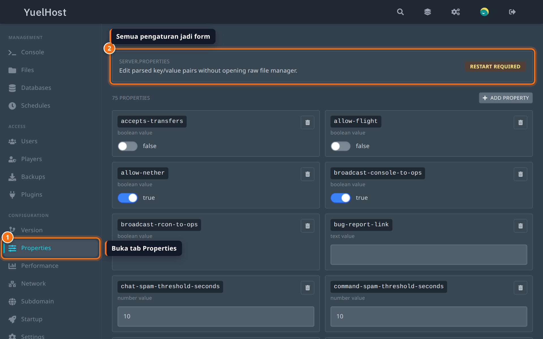Enable the accepts-transfers toggle
Viewport: 543px width, 339px height.
tap(128, 146)
